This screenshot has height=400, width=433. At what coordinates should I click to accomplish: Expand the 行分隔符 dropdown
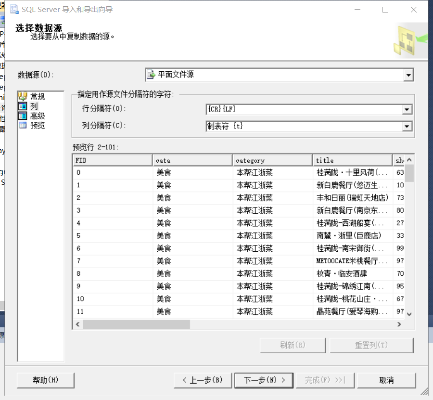(x=407, y=109)
